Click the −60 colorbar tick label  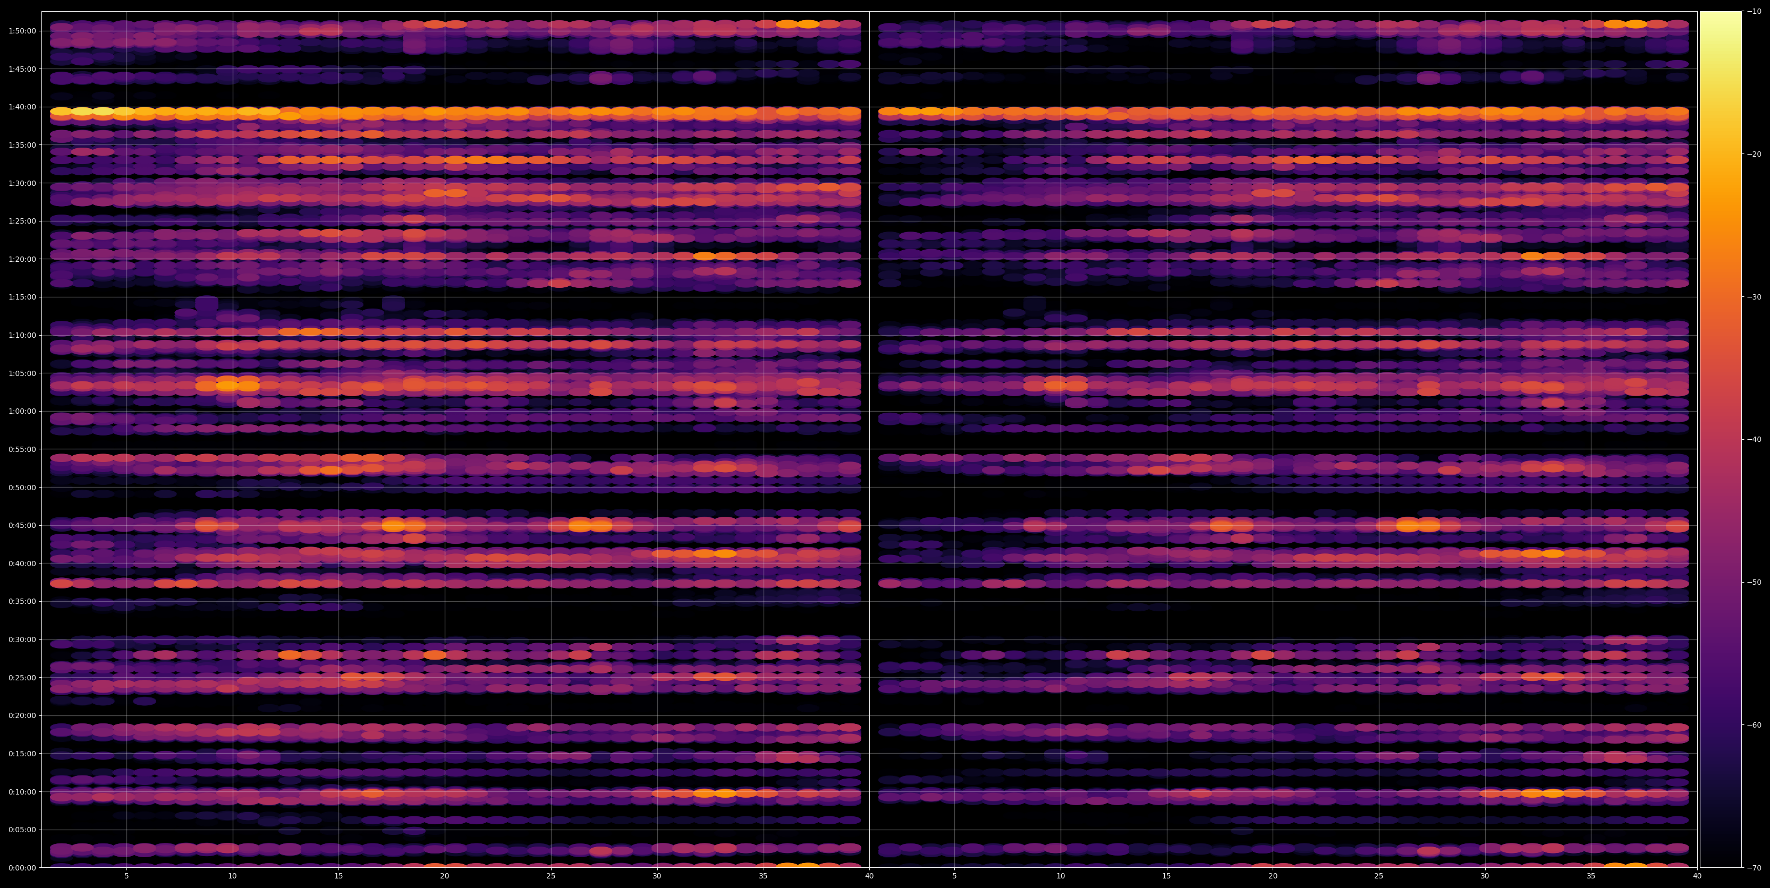(1754, 725)
